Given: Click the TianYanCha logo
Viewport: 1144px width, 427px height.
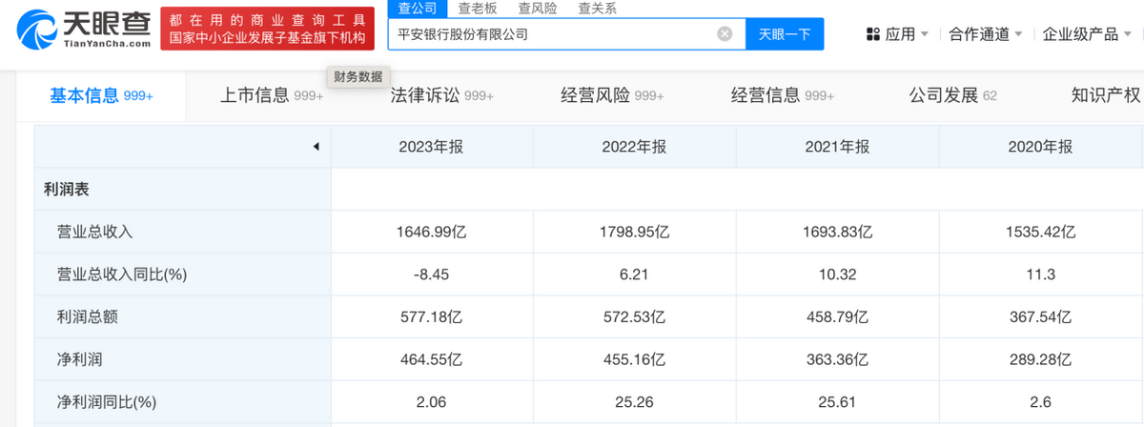Looking at the screenshot, I should [x=84, y=28].
